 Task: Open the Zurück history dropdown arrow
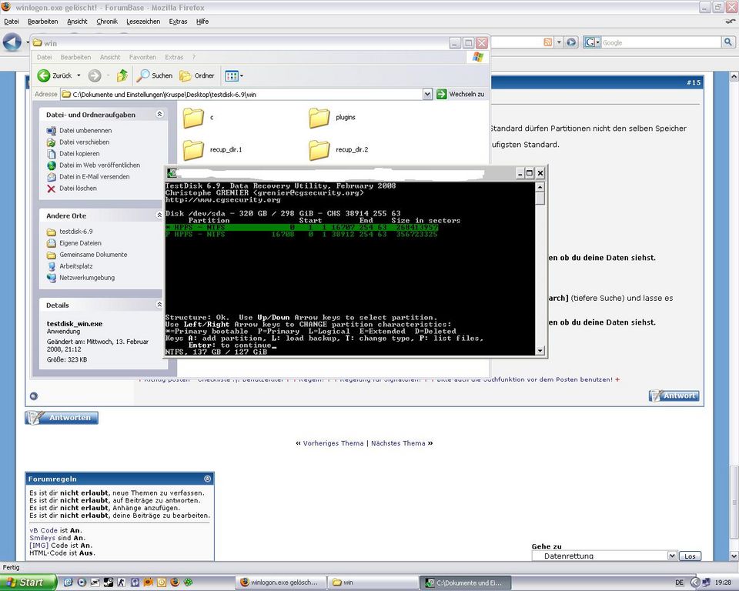click(79, 75)
